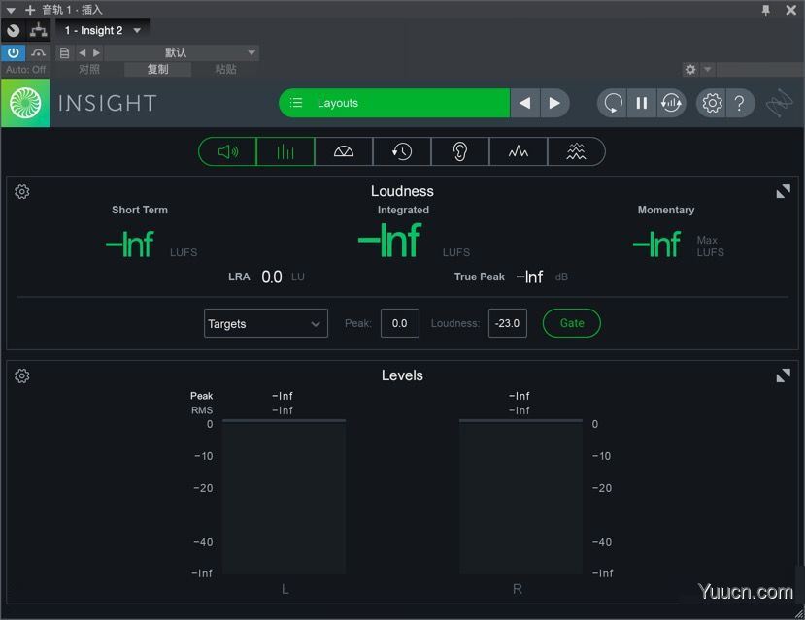Open Loudness panel settings gear
Image resolution: width=805 pixels, height=620 pixels.
(22, 191)
